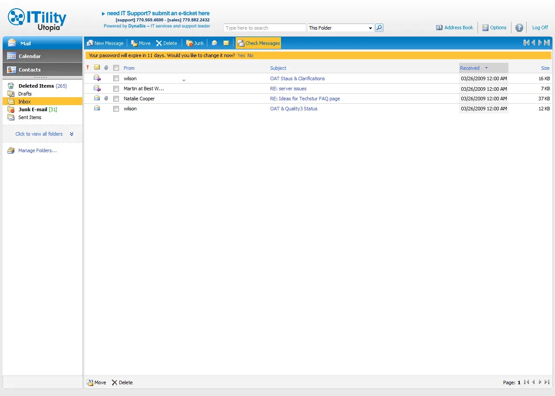Sort by the envelope read-status column header
Viewport: 555px width, 396px height.
click(97, 68)
